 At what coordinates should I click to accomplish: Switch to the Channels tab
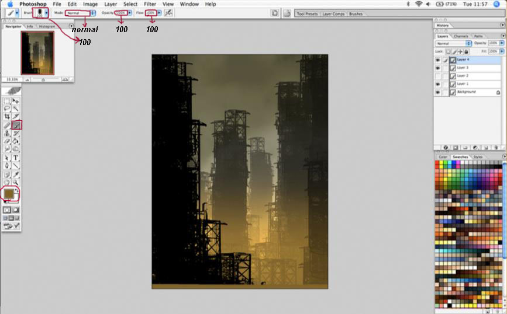(x=461, y=36)
